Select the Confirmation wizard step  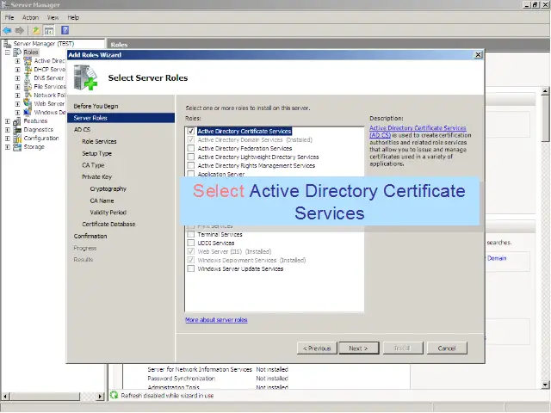tap(90, 236)
